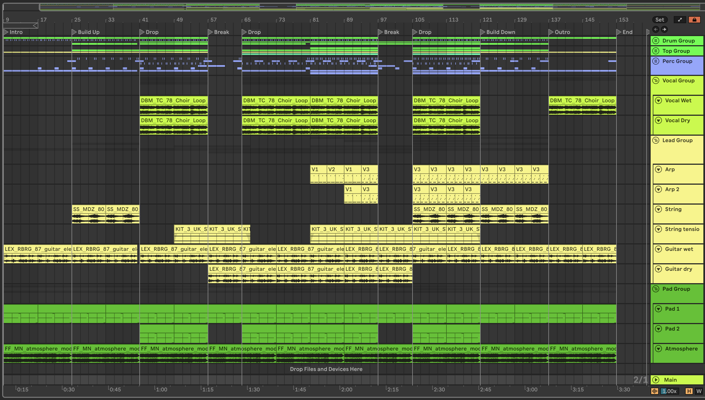Jump to first Drop locator at bar 41

(x=149, y=32)
